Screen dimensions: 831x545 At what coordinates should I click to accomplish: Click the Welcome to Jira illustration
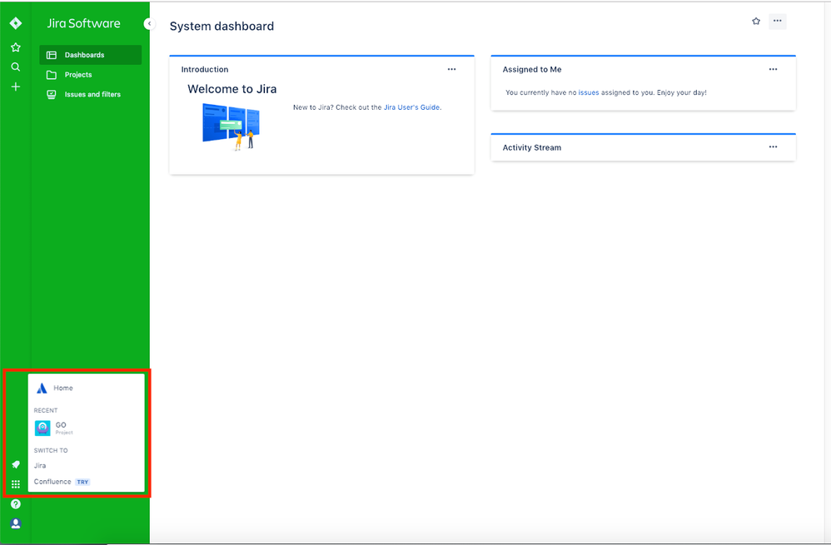coord(231,126)
